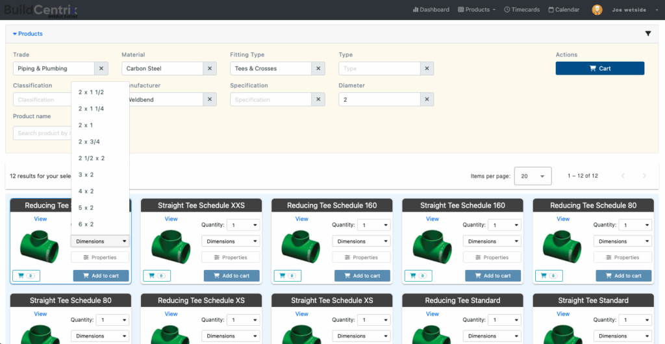
Task: Open the Products menu in navbar
Action: point(477,10)
